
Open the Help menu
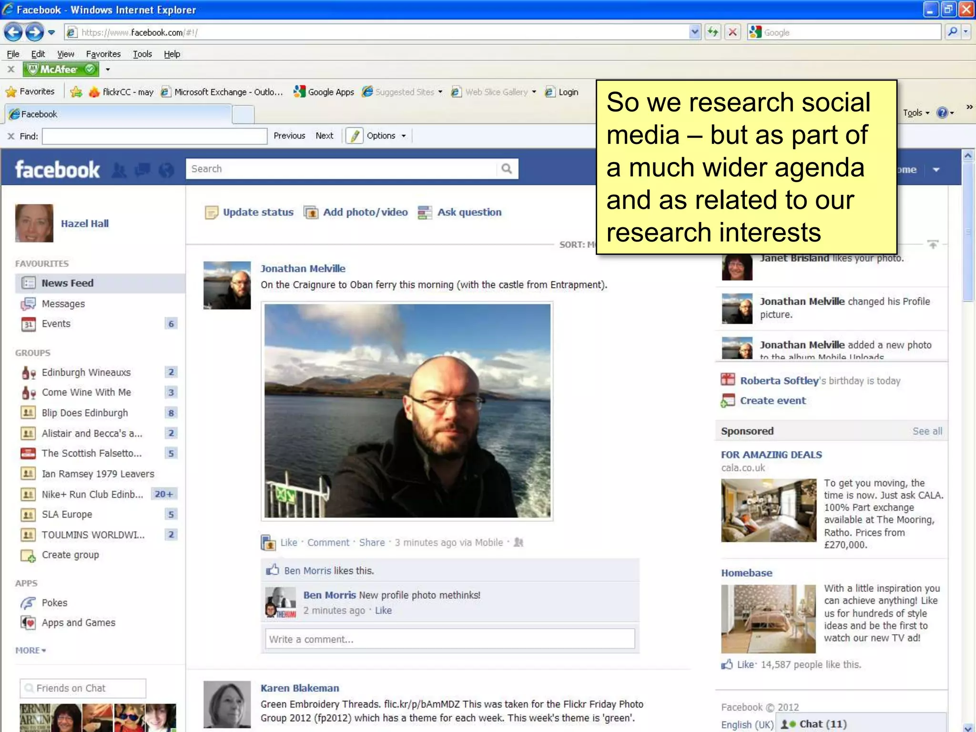click(172, 54)
